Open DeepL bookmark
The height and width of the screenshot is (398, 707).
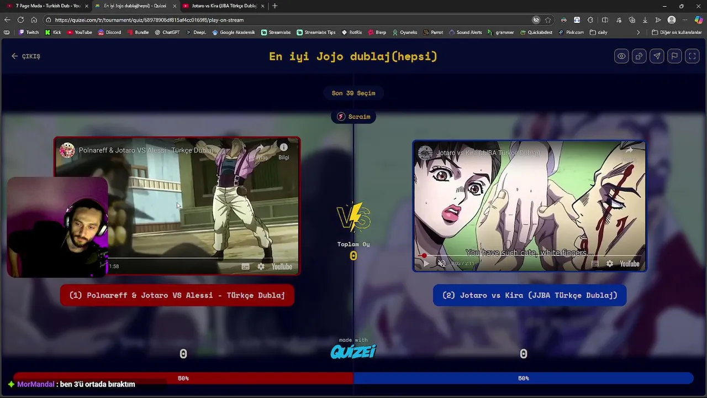[196, 32]
